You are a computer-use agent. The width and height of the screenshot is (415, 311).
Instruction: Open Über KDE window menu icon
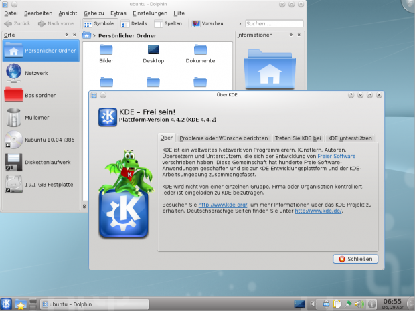click(x=94, y=95)
